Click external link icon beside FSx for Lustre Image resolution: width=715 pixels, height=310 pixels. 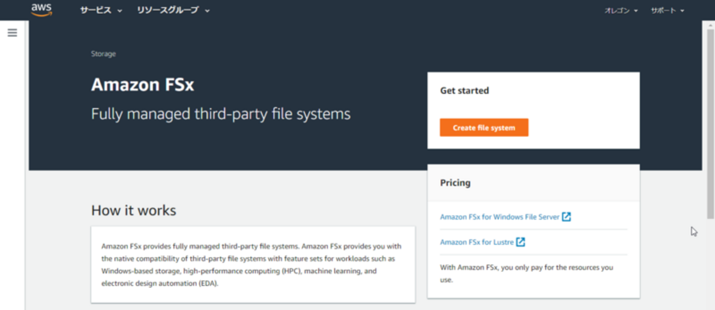pos(520,242)
